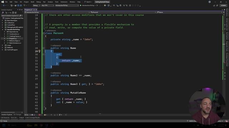Open the Edit menu
This screenshot has height=128, width=229.
pos(11,2)
